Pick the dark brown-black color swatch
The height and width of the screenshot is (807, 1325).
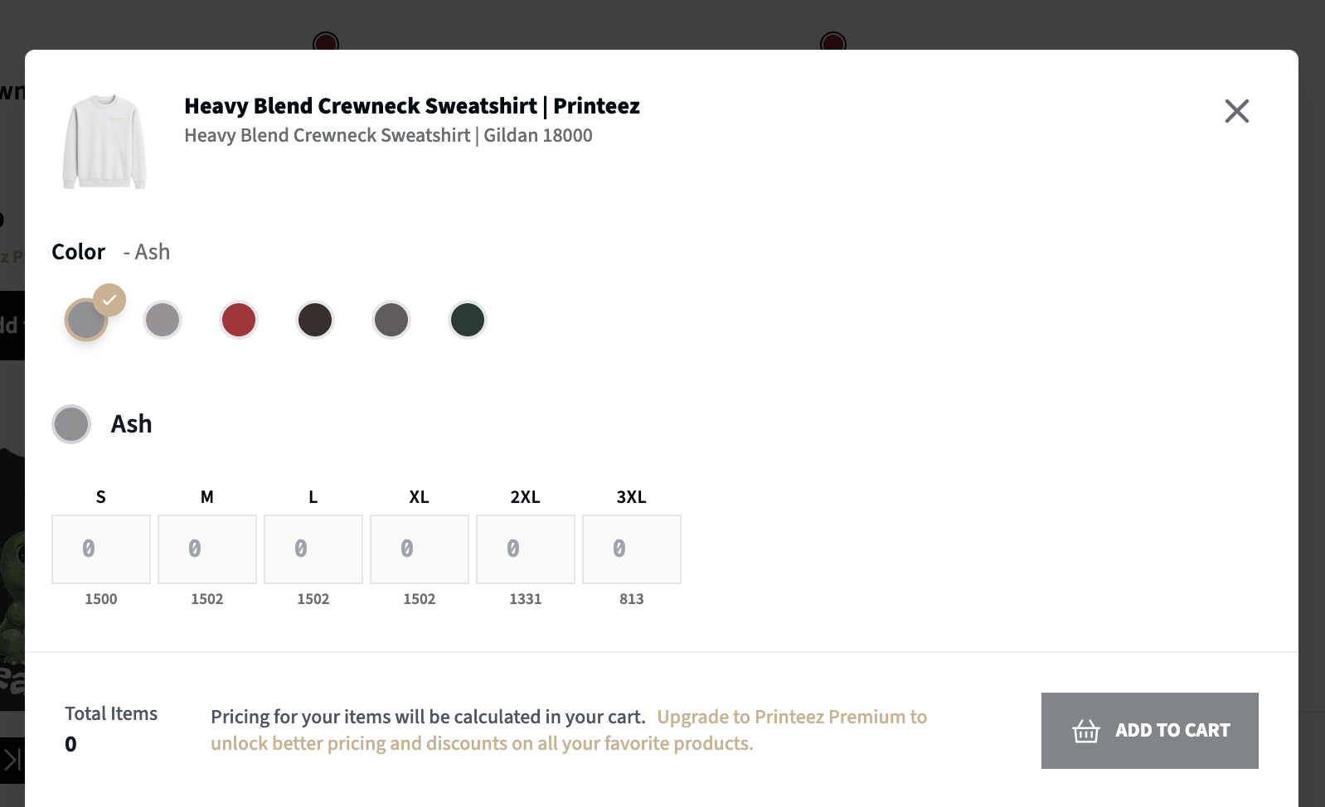tap(315, 320)
